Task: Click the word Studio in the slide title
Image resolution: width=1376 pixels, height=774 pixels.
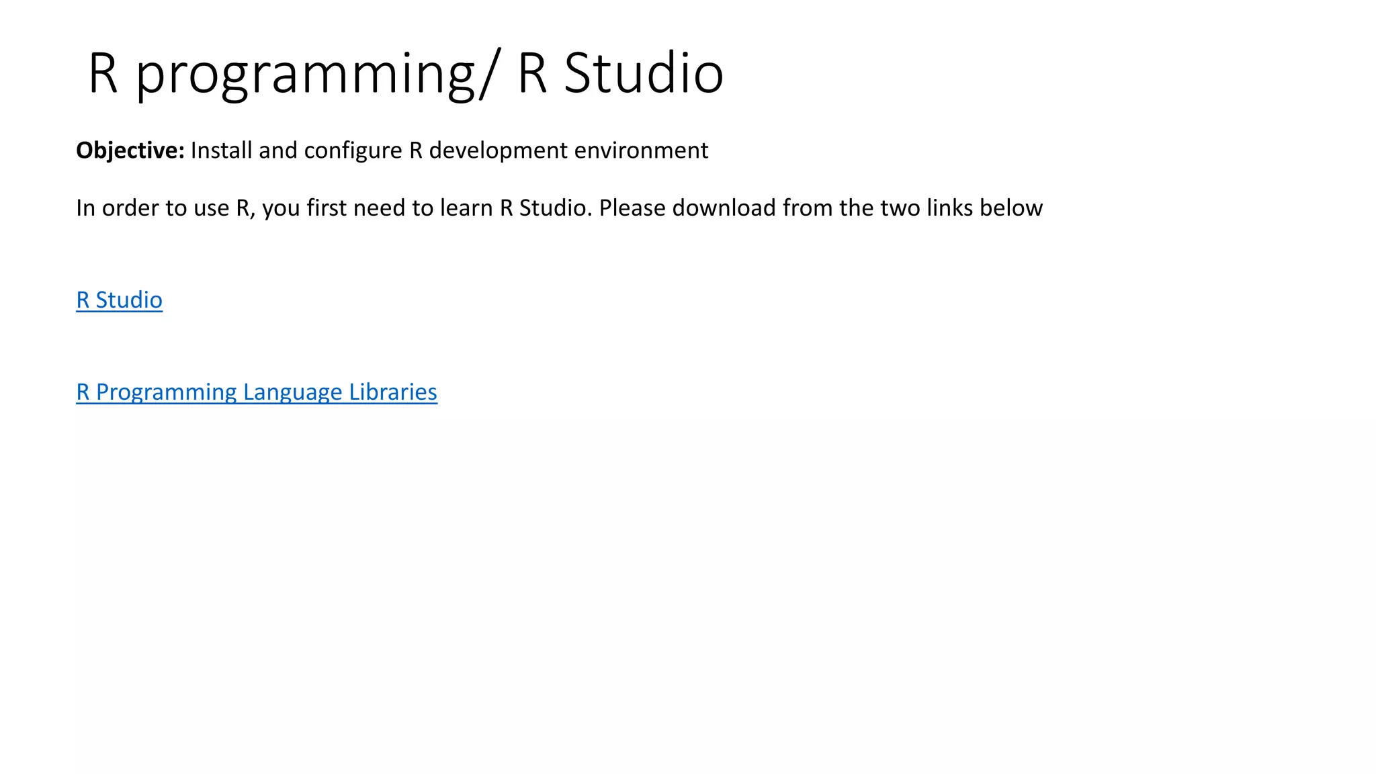Action: 643,73
